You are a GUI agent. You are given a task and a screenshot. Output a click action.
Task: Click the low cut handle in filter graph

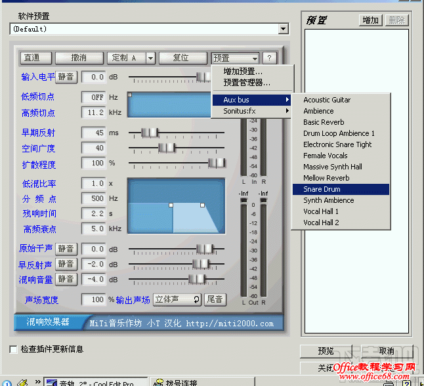tap(130, 95)
